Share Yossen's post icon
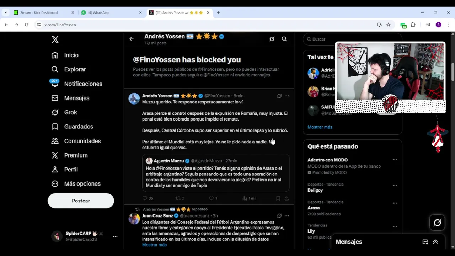 point(287,198)
